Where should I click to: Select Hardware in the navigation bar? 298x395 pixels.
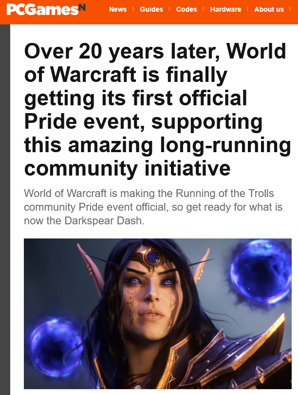pyautogui.click(x=225, y=9)
